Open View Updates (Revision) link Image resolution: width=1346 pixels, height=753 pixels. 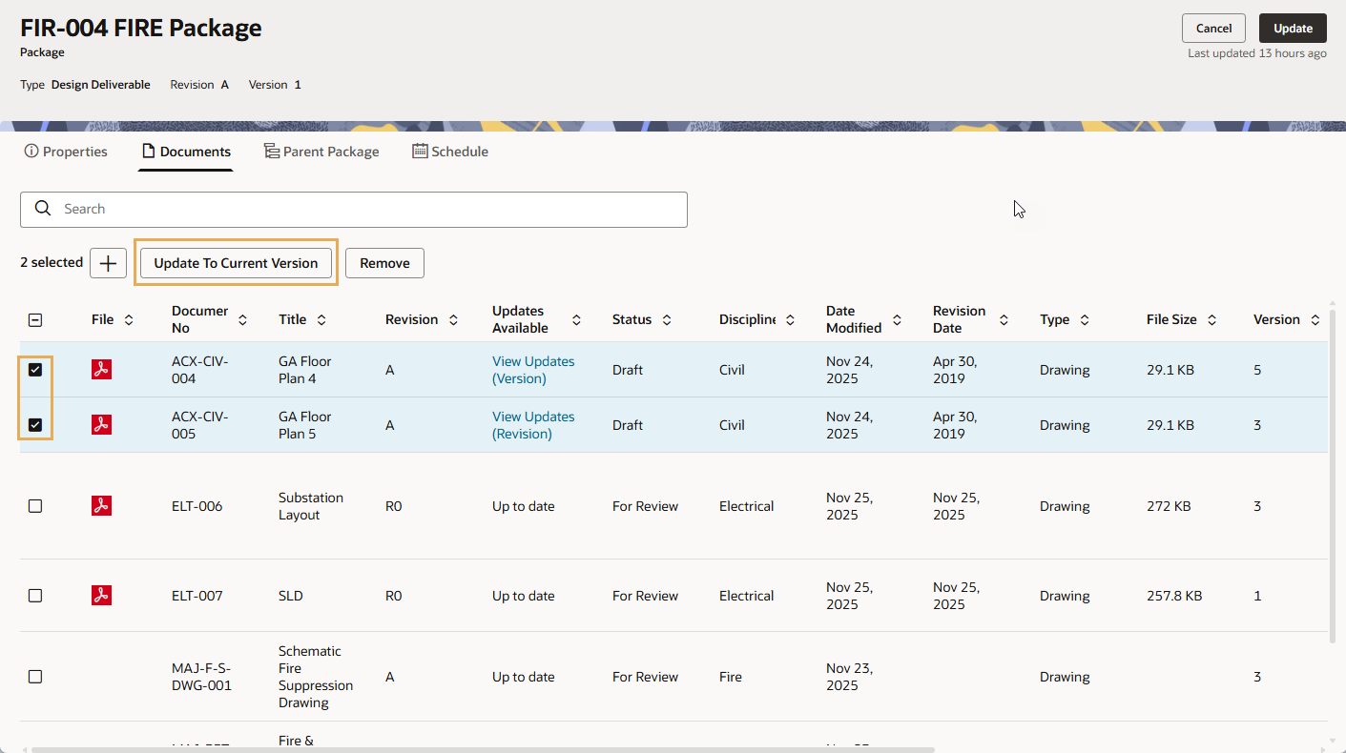point(533,425)
